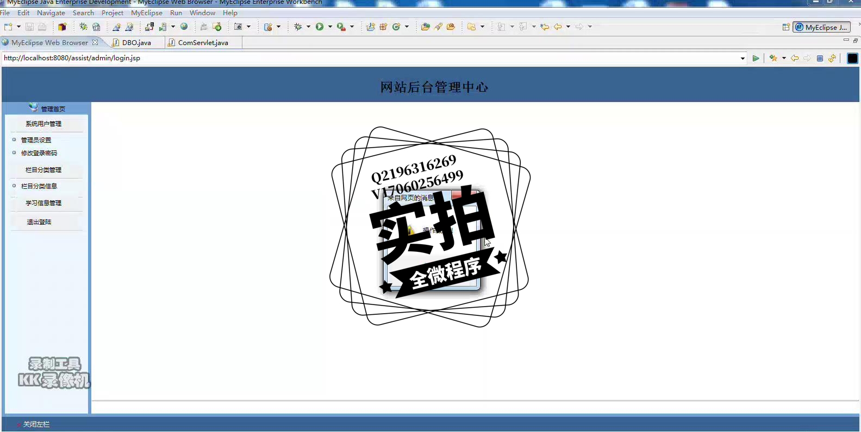This screenshot has width=861, height=432.
Task: Click the green Run play icon
Action: [320, 27]
